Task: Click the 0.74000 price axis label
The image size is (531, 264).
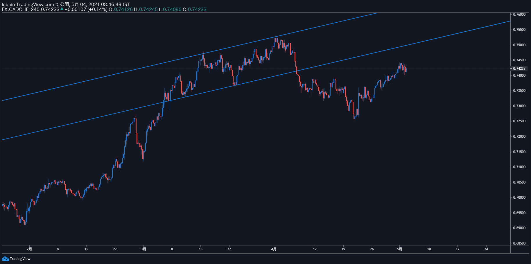Action: pyautogui.click(x=519, y=76)
